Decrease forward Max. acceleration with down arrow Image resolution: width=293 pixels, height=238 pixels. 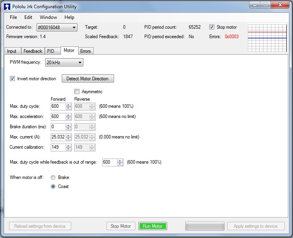68,118
